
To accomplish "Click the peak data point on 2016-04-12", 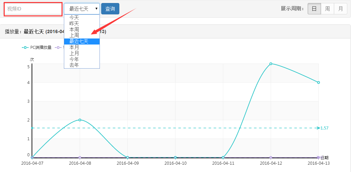I will [x=271, y=64].
